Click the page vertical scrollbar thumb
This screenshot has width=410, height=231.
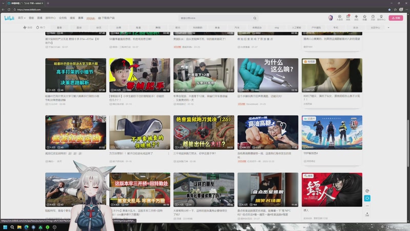pyautogui.click(x=408, y=143)
